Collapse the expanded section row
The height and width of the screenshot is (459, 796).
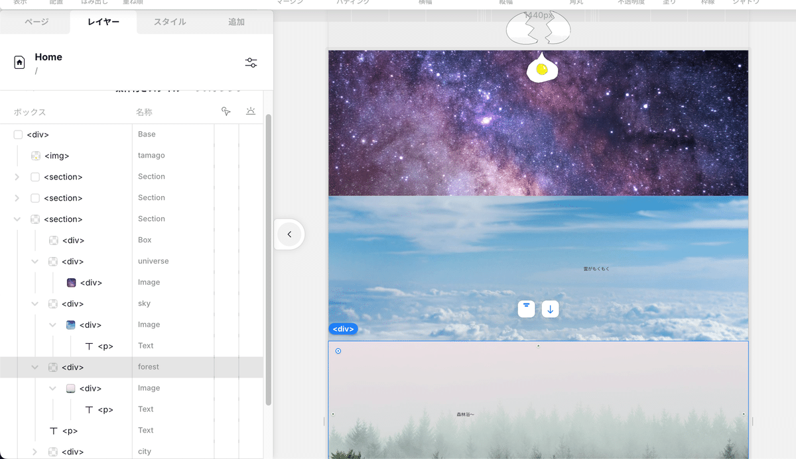17,219
